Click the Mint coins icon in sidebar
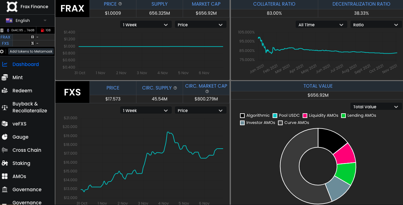 pos(5,78)
